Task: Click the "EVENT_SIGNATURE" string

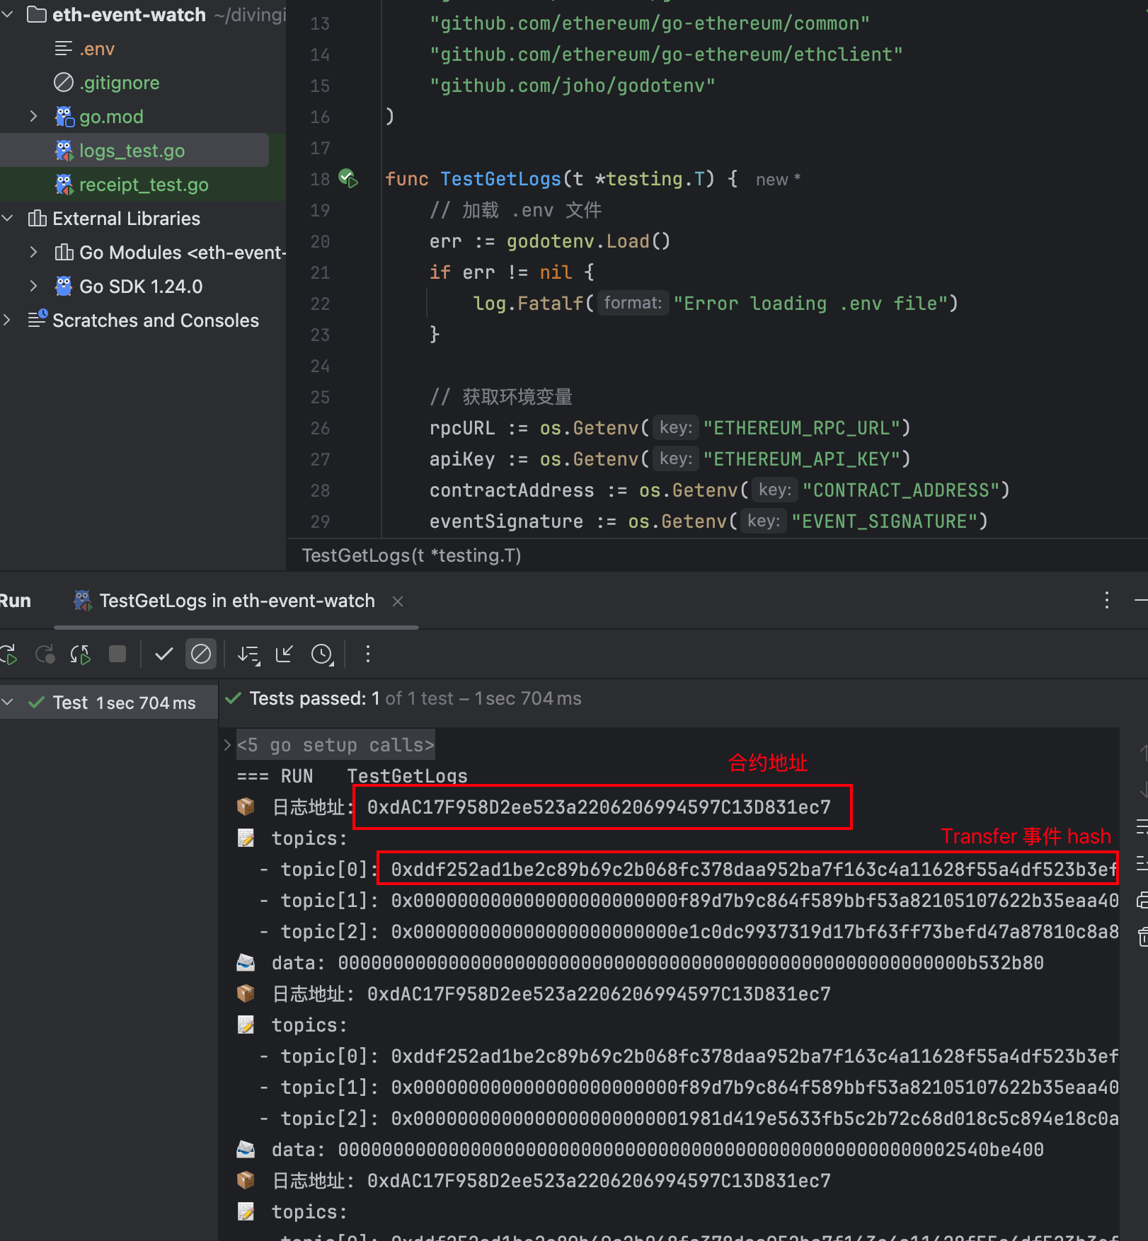Action: point(884,521)
